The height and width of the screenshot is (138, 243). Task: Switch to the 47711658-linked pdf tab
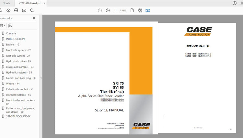click(30, 3)
